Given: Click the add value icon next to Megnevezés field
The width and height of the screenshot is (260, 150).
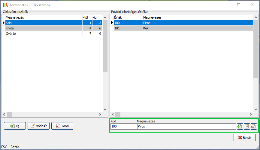Looking at the screenshot, I should point(240,126).
